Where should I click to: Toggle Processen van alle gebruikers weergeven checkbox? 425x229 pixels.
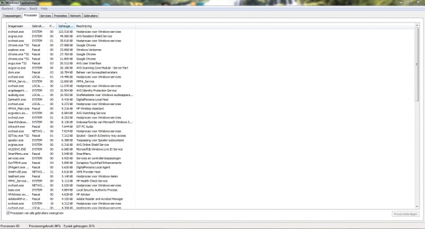click(x=8, y=213)
